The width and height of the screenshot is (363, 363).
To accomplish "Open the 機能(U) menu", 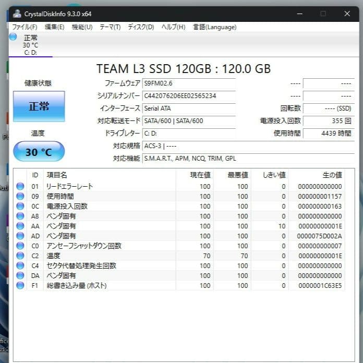I will pos(82,27).
